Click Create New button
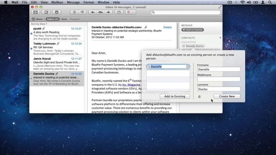This screenshot has height=155, width=276. click(x=227, y=96)
